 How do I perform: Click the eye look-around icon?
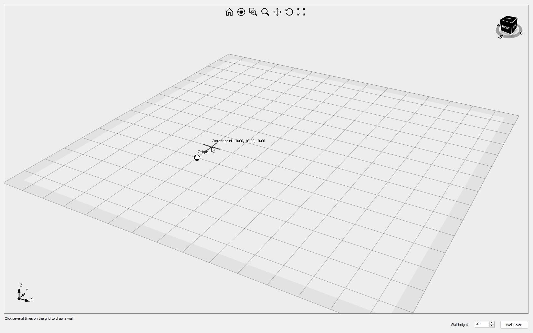(241, 12)
